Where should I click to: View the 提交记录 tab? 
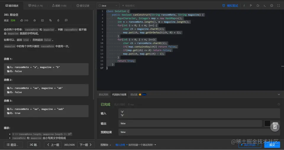(83, 6)
